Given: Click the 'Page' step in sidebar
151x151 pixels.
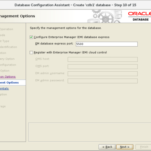Looking at the screenshot, I should point(3,106).
